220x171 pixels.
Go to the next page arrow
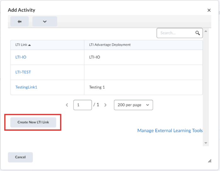point(105,105)
